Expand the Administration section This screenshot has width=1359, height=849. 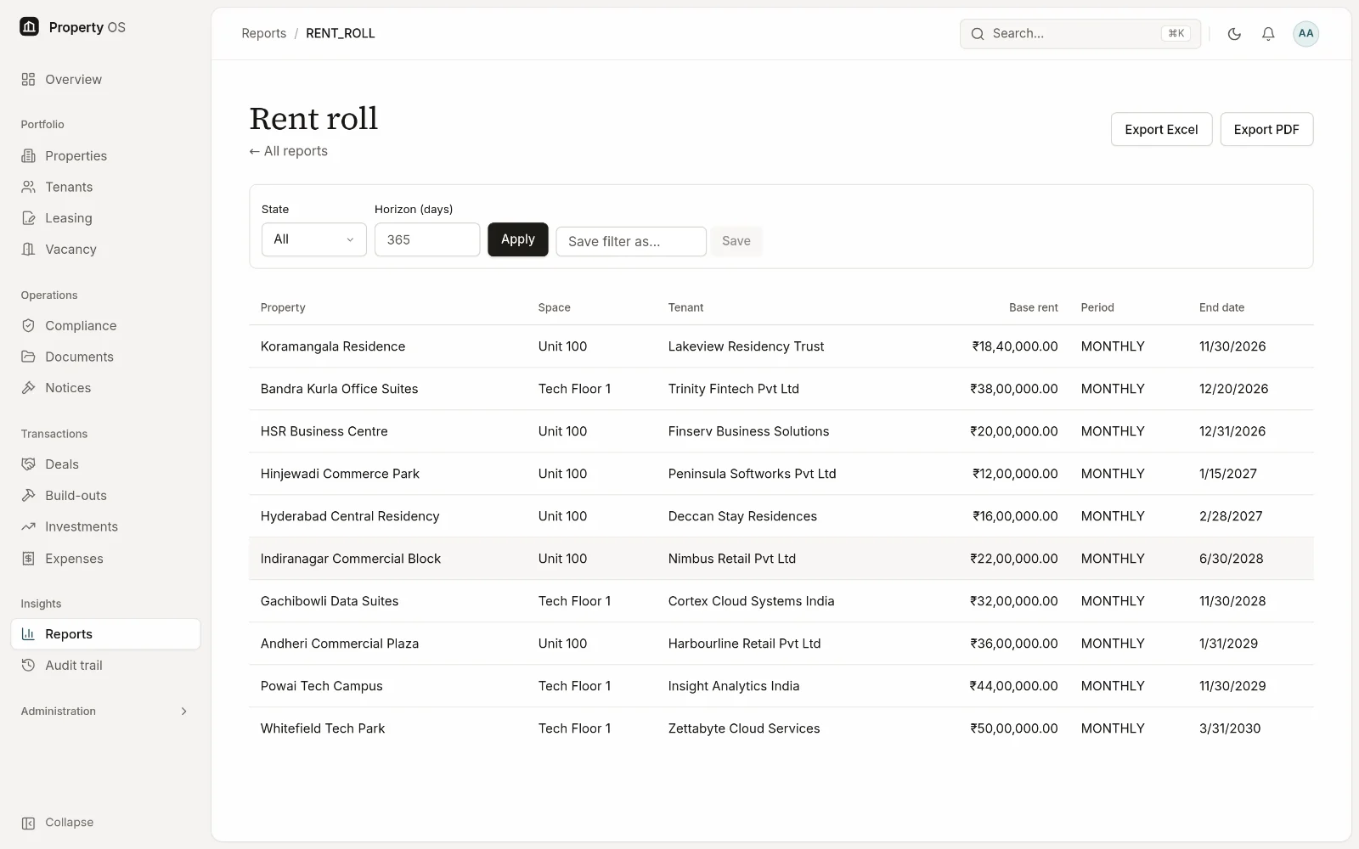tap(105, 711)
